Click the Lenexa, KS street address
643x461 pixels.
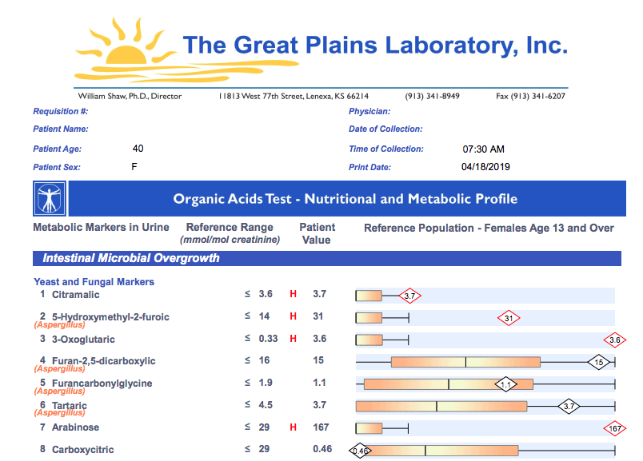(x=294, y=97)
